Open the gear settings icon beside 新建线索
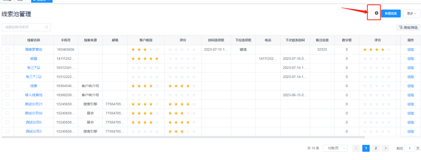 point(376,13)
